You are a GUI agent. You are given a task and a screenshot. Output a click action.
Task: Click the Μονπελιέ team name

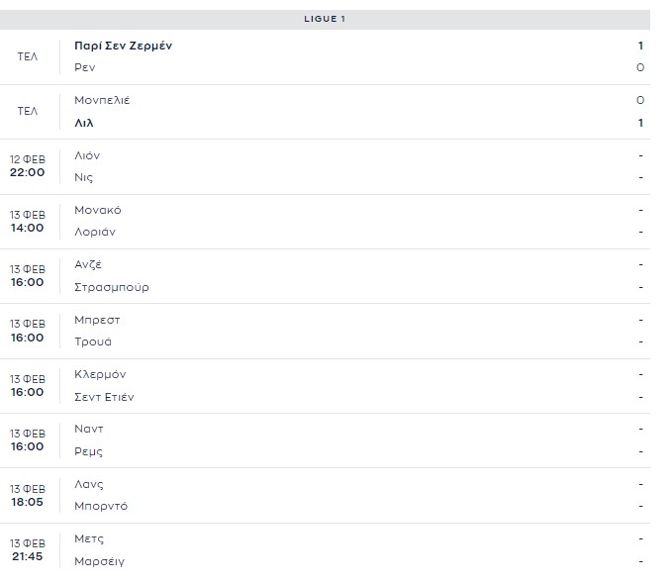tap(102, 100)
